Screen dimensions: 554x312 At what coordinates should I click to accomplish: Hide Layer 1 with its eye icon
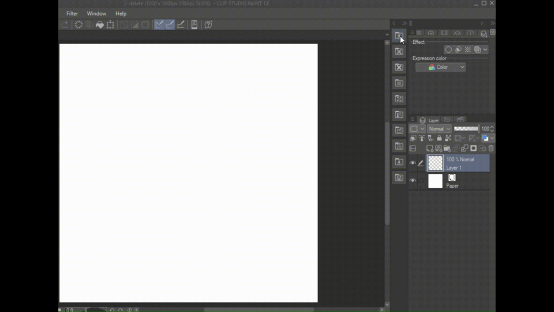pos(413,164)
